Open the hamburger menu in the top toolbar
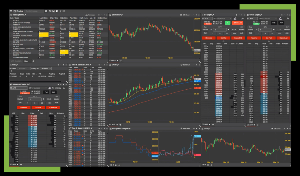 11,11
